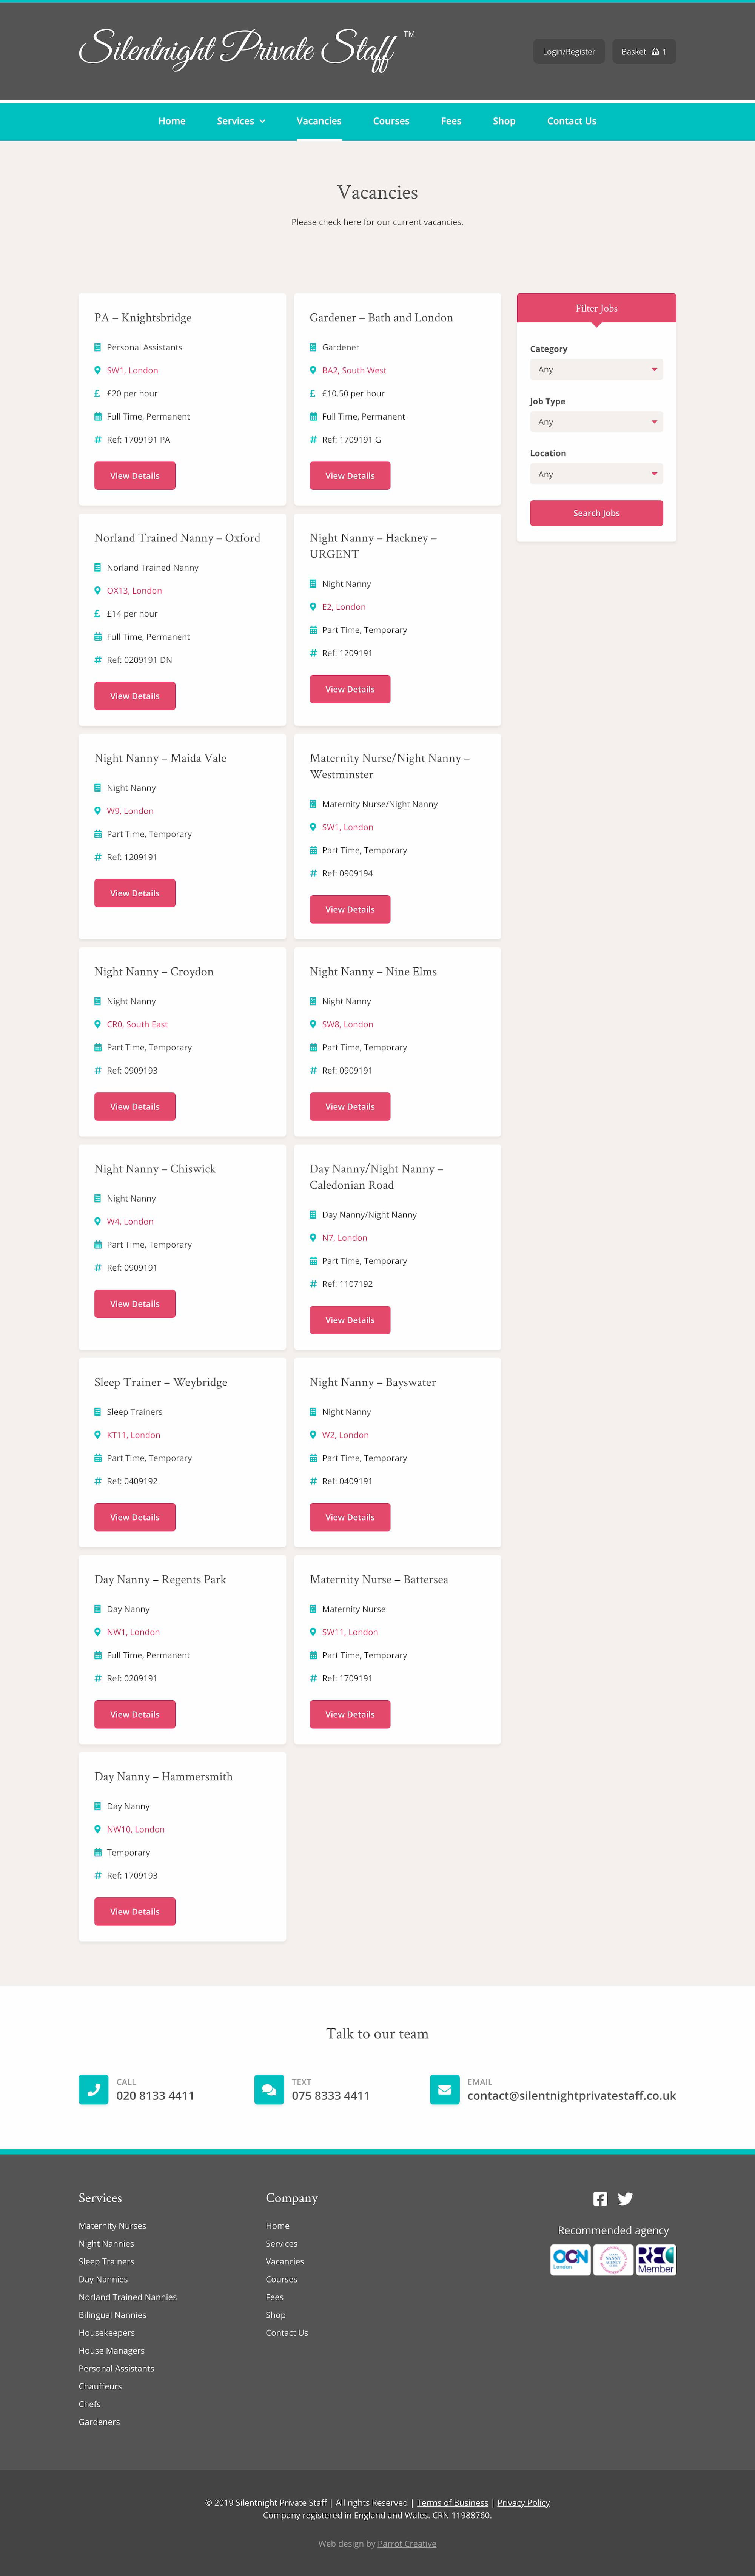The image size is (755, 2576).
Task: View details for Night Nanny Croydon
Action: pos(134,1106)
